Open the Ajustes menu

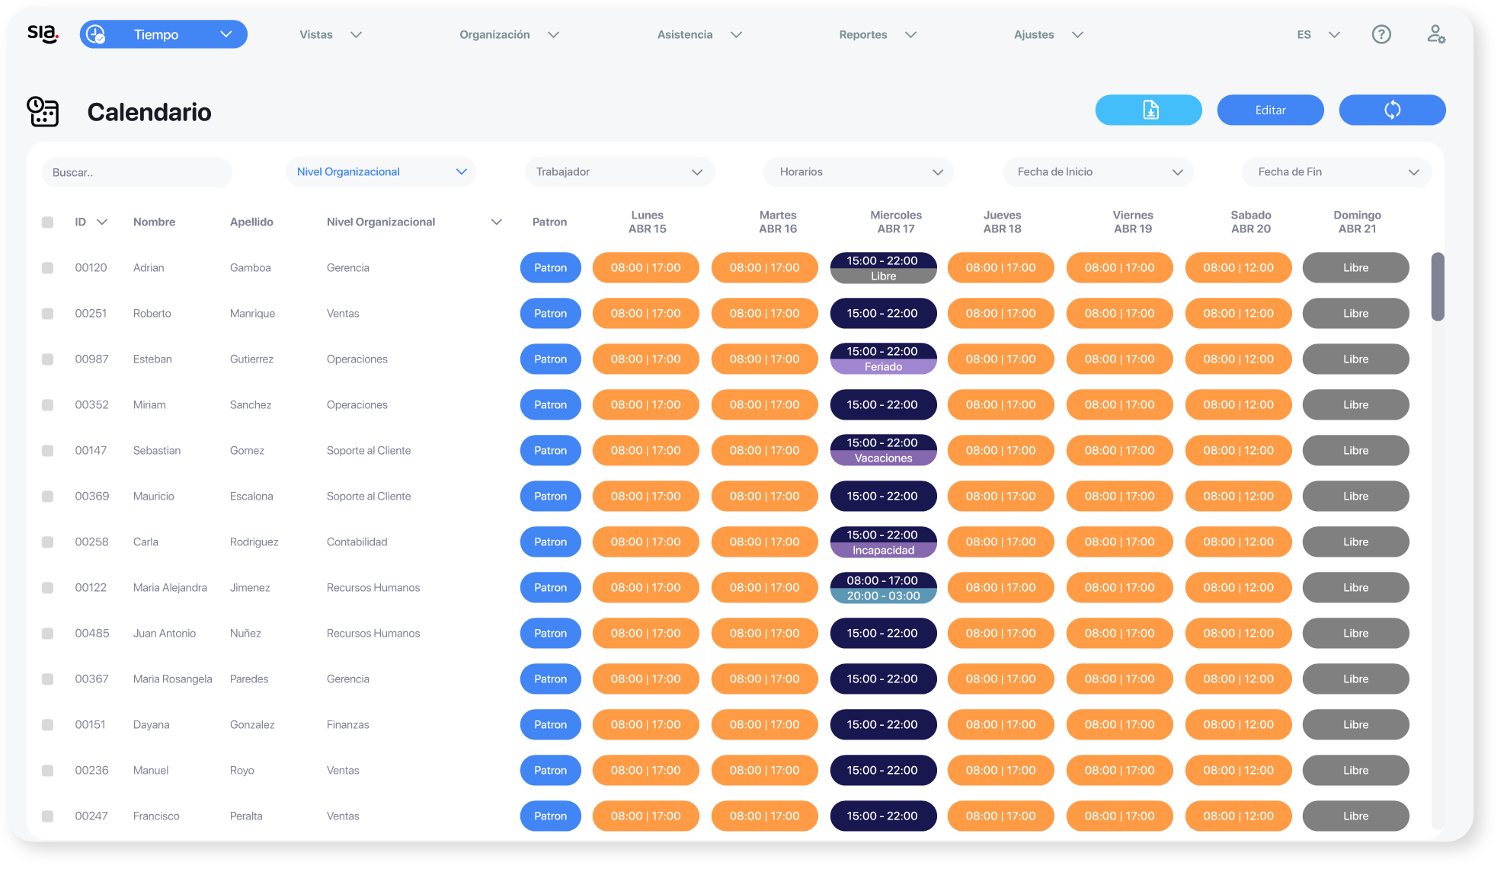(x=1048, y=35)
